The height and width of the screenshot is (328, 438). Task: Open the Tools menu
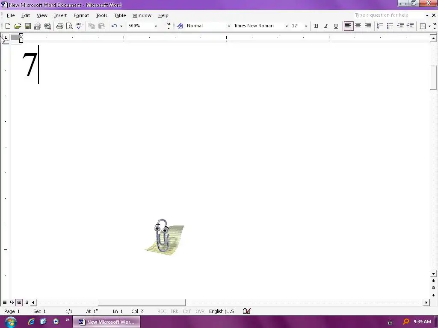click(x=101, y=15)
